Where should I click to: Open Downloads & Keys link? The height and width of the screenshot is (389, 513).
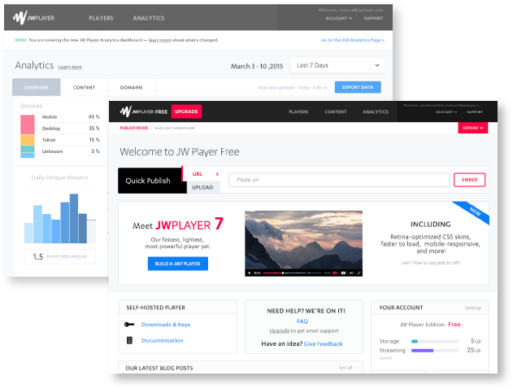tap(166, 325)
